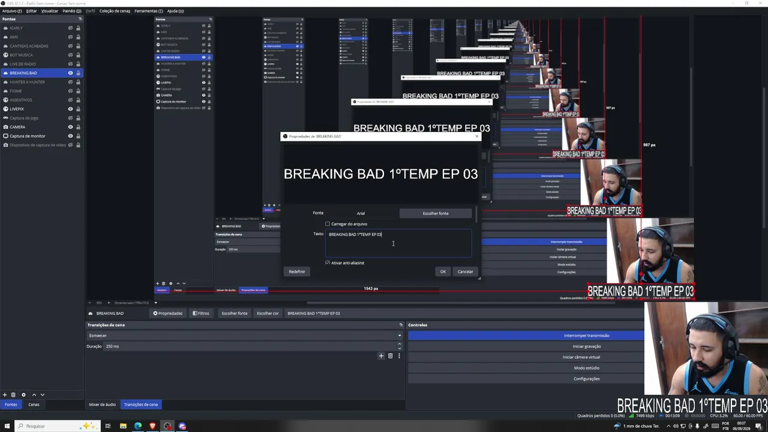Lock the ICARLY source
The image size is (768, 432).
click(x=78, y=28)
